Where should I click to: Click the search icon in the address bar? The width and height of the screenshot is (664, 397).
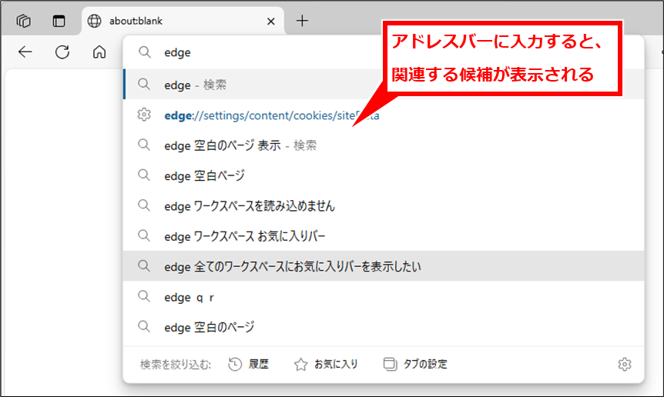[145, 52]
